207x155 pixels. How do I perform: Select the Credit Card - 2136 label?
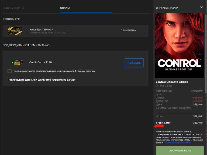(40, 62)
